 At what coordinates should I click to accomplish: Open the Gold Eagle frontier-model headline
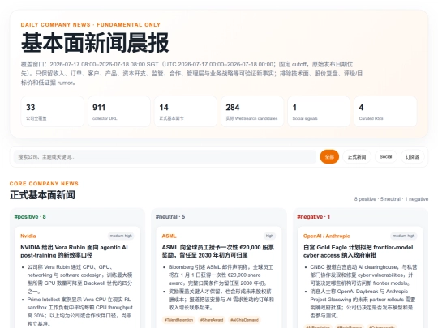359,251
